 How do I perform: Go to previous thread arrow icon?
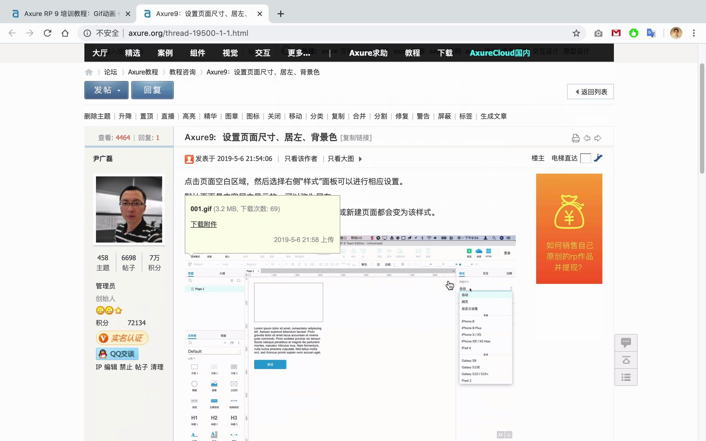coord(587,138)
